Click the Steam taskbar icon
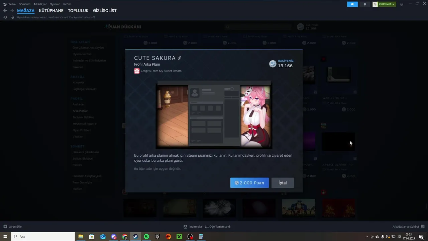The height and width of the screenshot is (241, 428). (135, 237)
